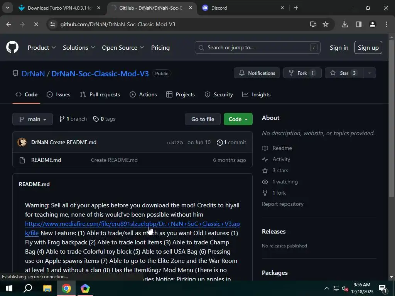Open the Insights tab

tap(257, 95)
